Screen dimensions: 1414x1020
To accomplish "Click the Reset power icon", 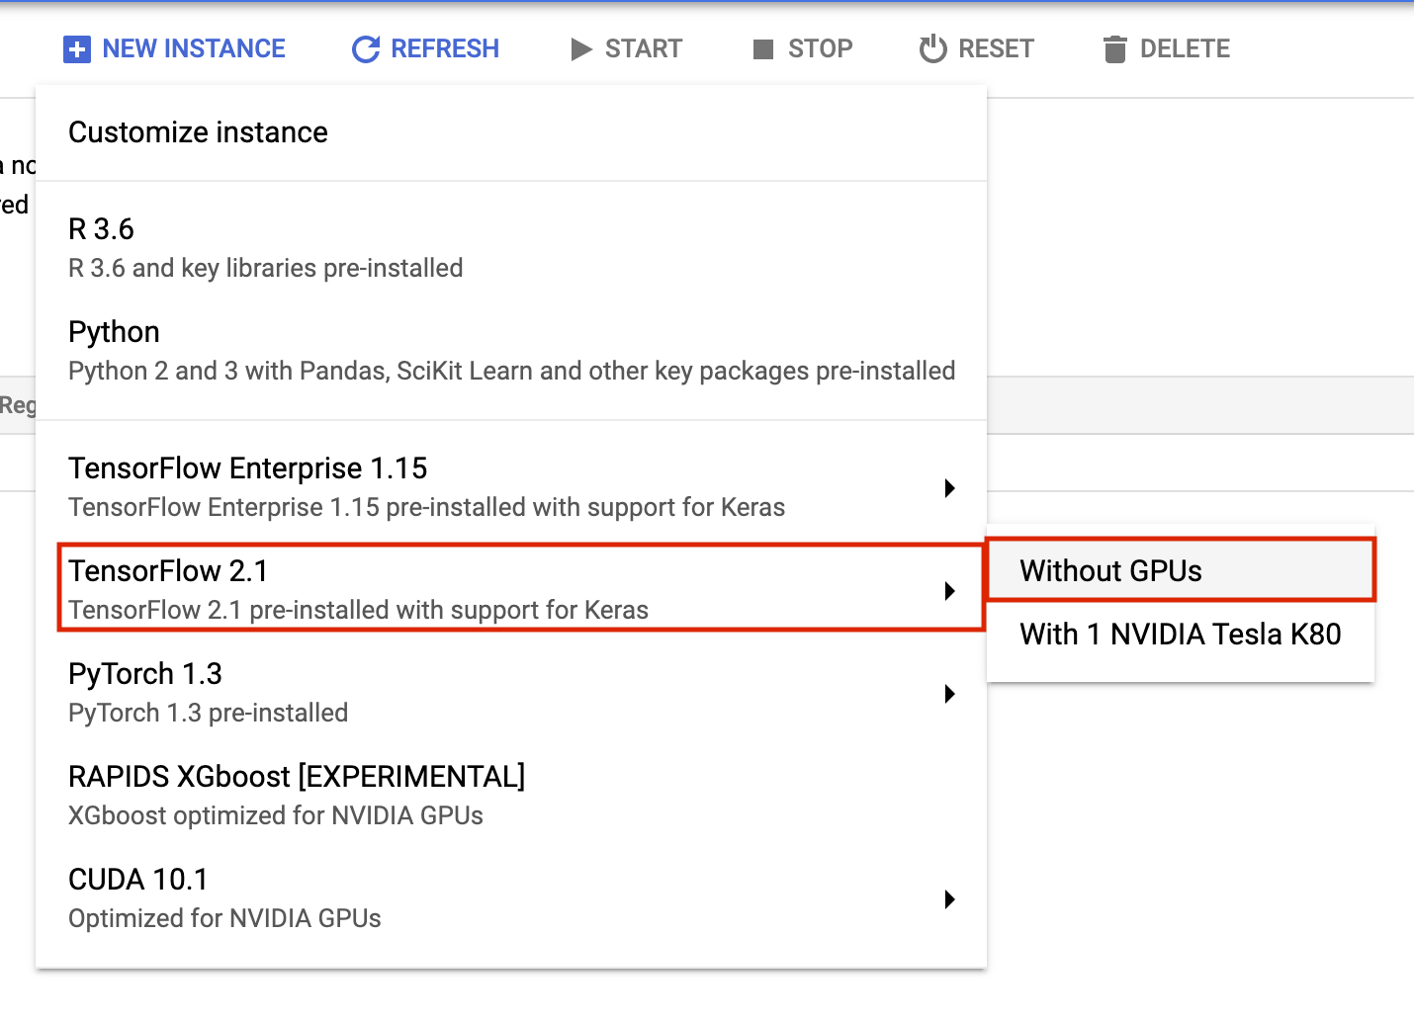I will click(932, 48).
